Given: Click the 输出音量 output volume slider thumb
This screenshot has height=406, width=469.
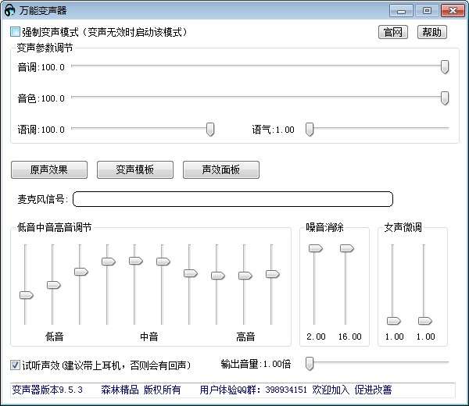Looking at the screenshot, I should 310,364.
